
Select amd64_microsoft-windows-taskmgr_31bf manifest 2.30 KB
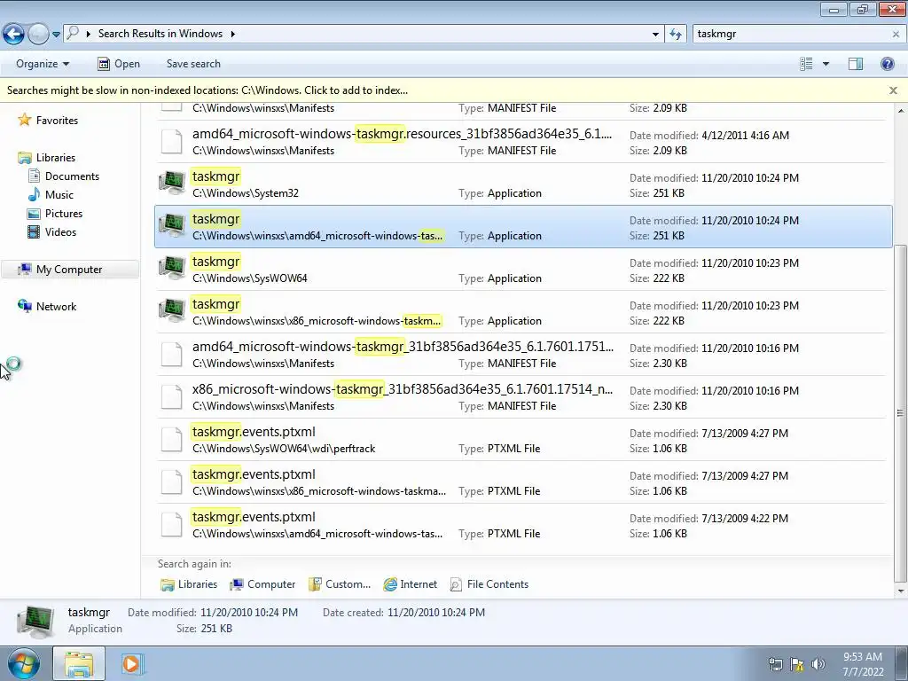(523, 355)
